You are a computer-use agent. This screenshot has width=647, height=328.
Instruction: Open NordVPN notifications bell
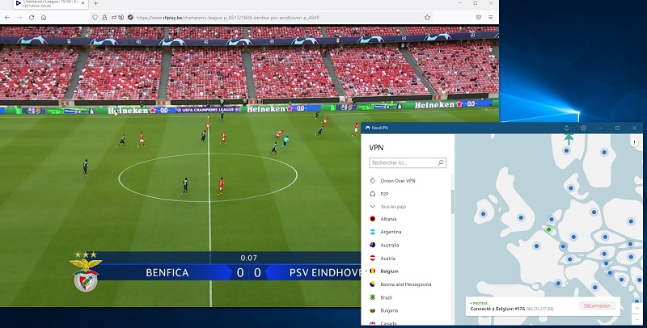pos(566,128)
